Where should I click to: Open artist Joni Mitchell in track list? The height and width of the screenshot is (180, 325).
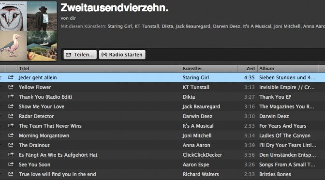pos(197,135)
